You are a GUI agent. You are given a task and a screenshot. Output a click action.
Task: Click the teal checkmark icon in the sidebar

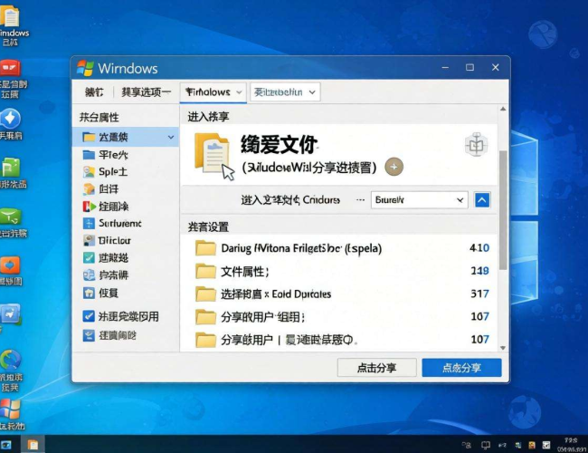click(x=89, y=257)
